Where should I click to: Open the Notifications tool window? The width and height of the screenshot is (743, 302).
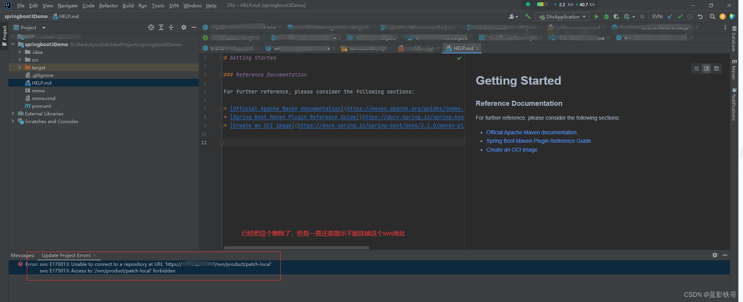pos(734,104)
